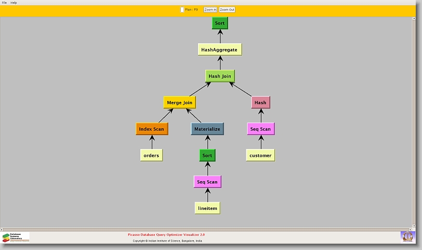Click the institute emblem icon at bottom right
The height and width of the screenshot is (250, 422).
coord(407,236)
